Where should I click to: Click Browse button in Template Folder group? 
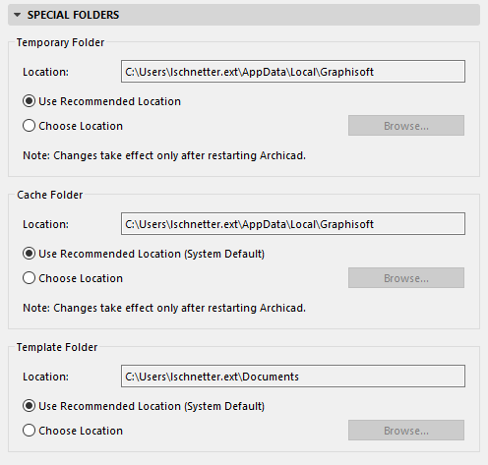pyautogui.click(x=406, y=431)
